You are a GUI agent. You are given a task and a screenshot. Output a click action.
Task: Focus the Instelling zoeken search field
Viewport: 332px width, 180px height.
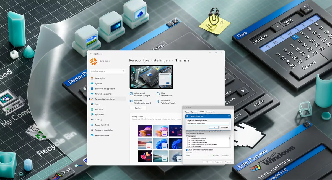pos(108,71)
